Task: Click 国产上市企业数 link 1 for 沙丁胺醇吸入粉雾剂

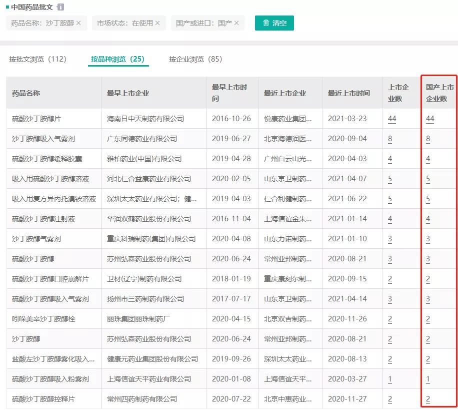Action: pos(428,379)
